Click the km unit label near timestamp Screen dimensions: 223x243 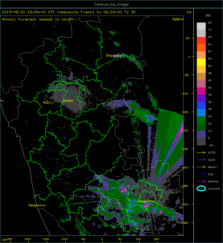pyautogui.click(x=189, y=12)
